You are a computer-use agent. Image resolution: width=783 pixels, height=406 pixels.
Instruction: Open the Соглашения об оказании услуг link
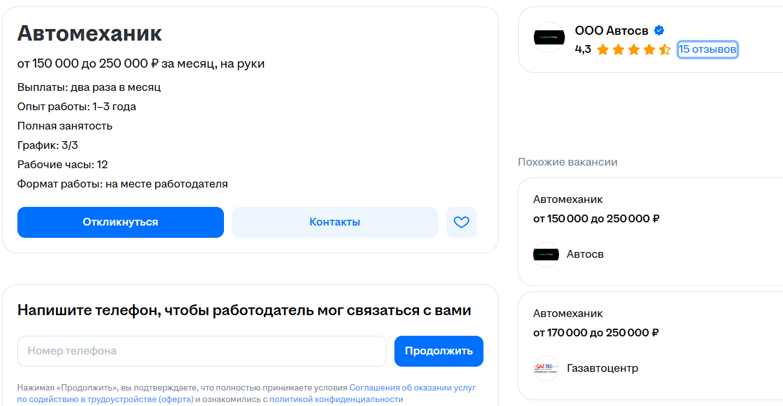[x=412, y=387]
